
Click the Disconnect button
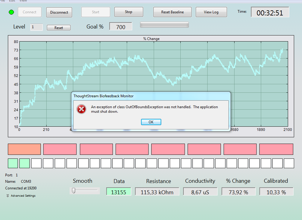(59, 12)
